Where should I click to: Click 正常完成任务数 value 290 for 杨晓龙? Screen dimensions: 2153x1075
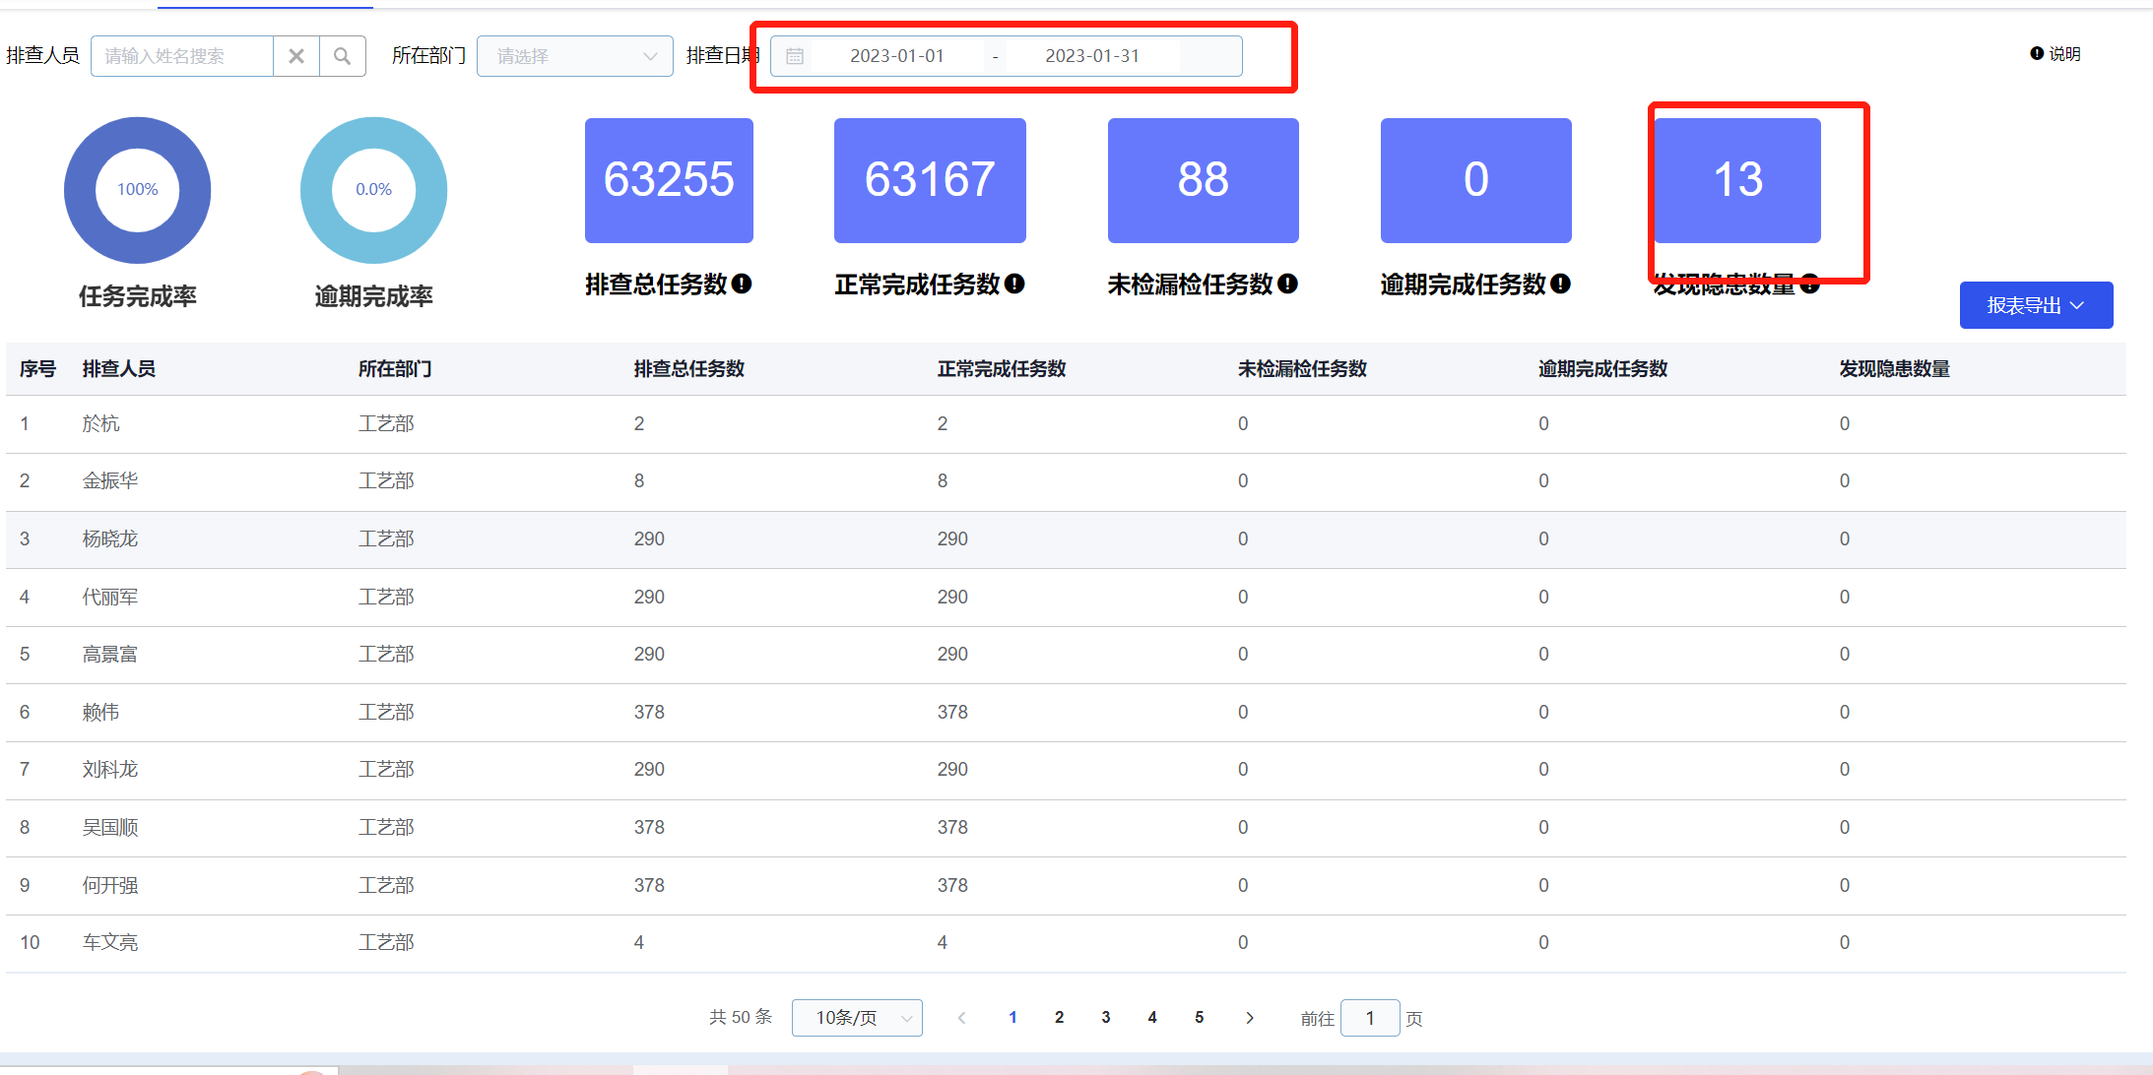(x=952, y=538)
